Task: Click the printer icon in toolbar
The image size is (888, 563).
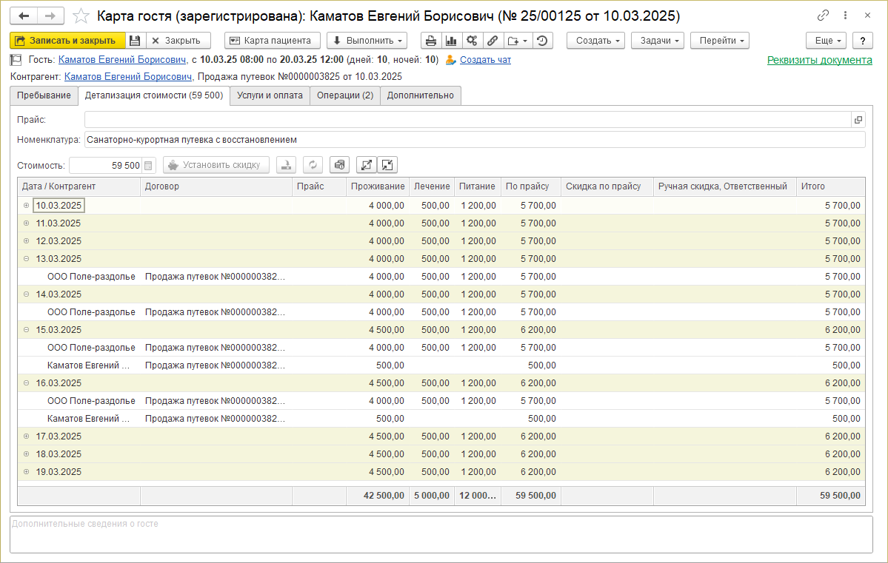Action: click(x=430, y=41)
